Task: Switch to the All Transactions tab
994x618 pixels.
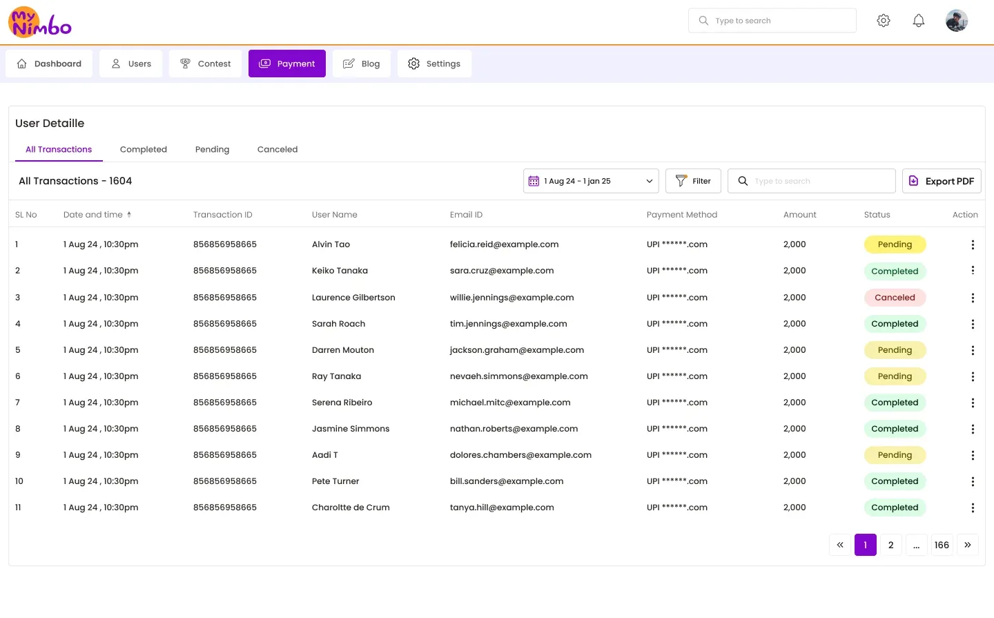Action: click(x=59, y=149)
